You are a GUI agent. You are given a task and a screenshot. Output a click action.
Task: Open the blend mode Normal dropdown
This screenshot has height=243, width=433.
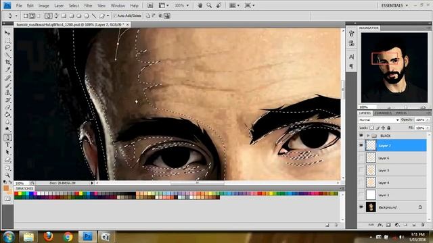click(x=379, y=120)
